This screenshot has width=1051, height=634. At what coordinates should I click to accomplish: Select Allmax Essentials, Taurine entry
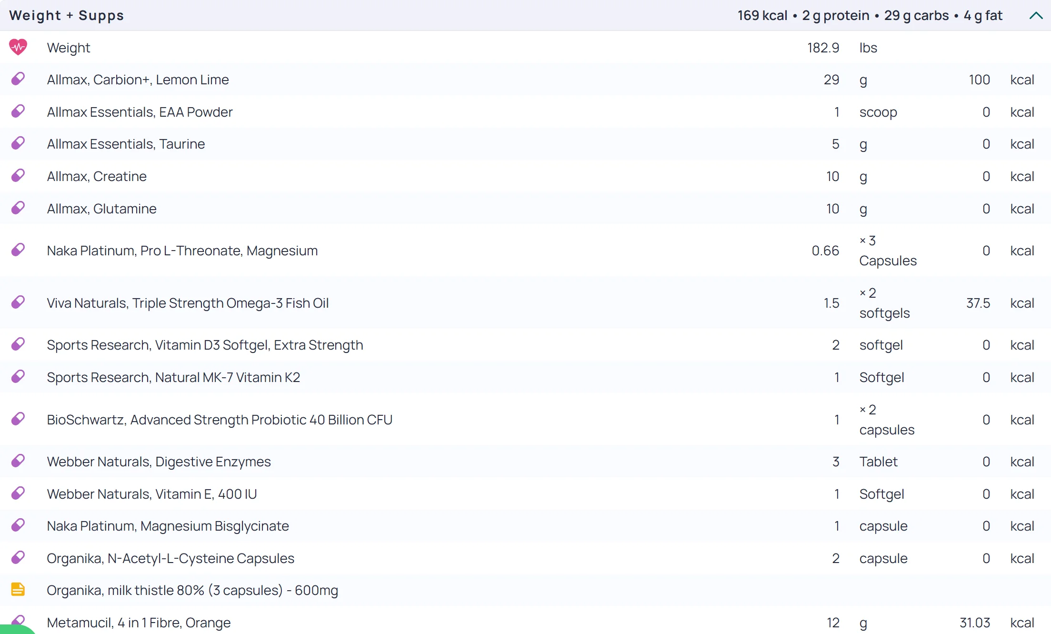pos(126,144)
